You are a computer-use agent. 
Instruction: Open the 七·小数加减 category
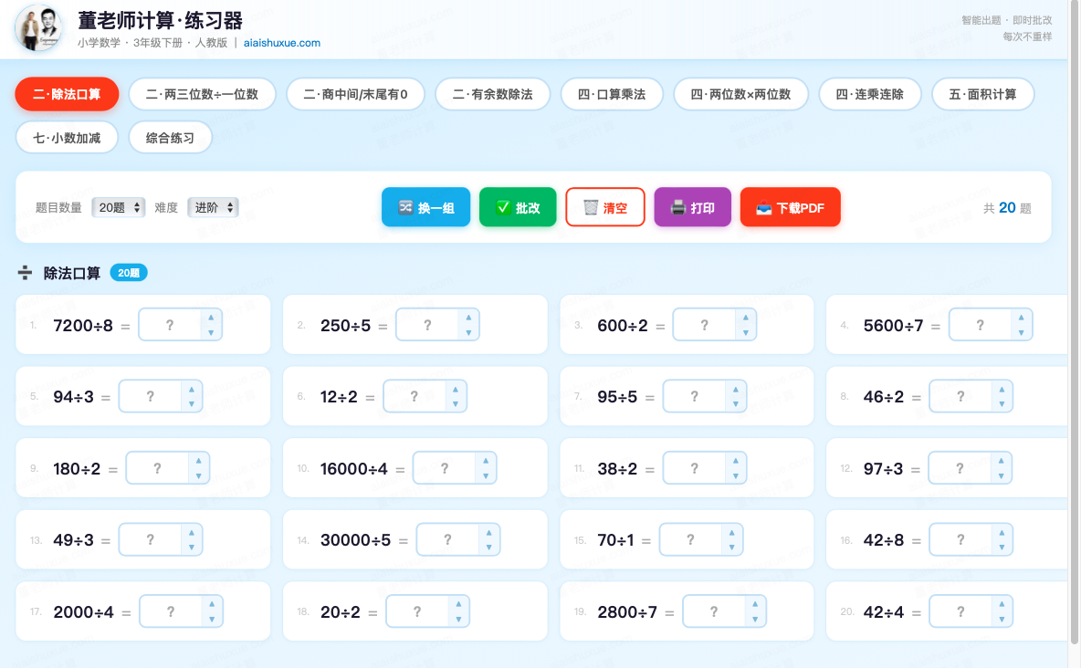click(67, 138)
